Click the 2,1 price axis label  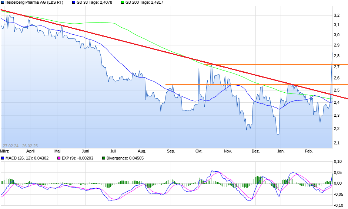(x=337, y=143)
